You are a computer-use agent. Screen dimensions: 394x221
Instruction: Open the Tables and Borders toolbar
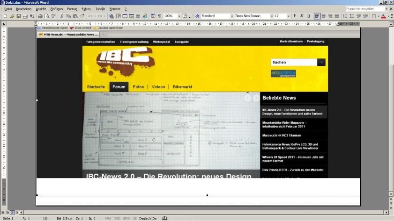(118, 16)
